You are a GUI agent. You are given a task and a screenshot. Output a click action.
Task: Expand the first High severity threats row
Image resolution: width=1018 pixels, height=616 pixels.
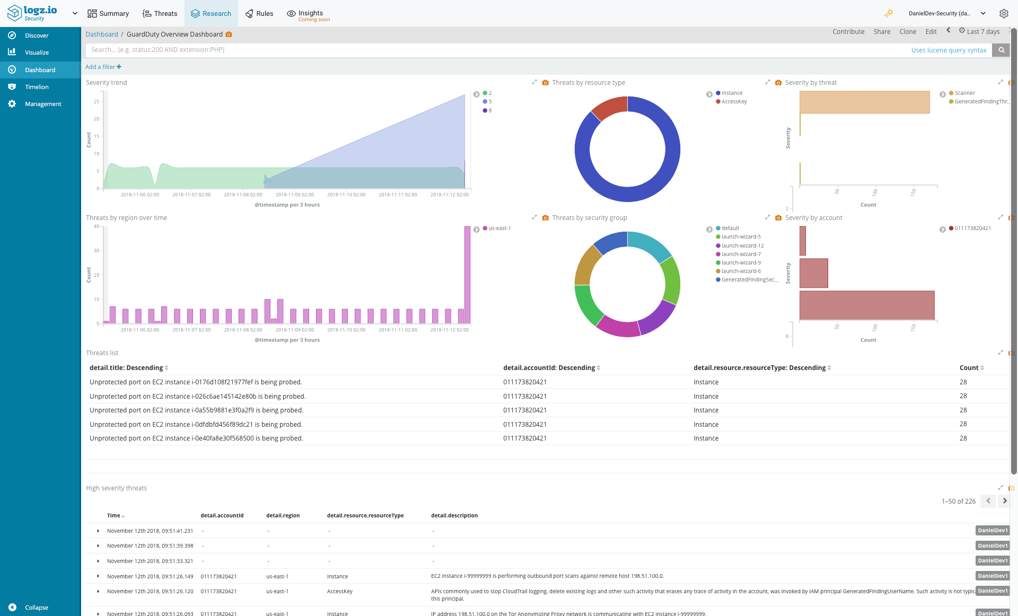point(98,531)
